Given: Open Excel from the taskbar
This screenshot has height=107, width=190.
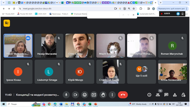Looking at the screenshot, I should (90, 104).
